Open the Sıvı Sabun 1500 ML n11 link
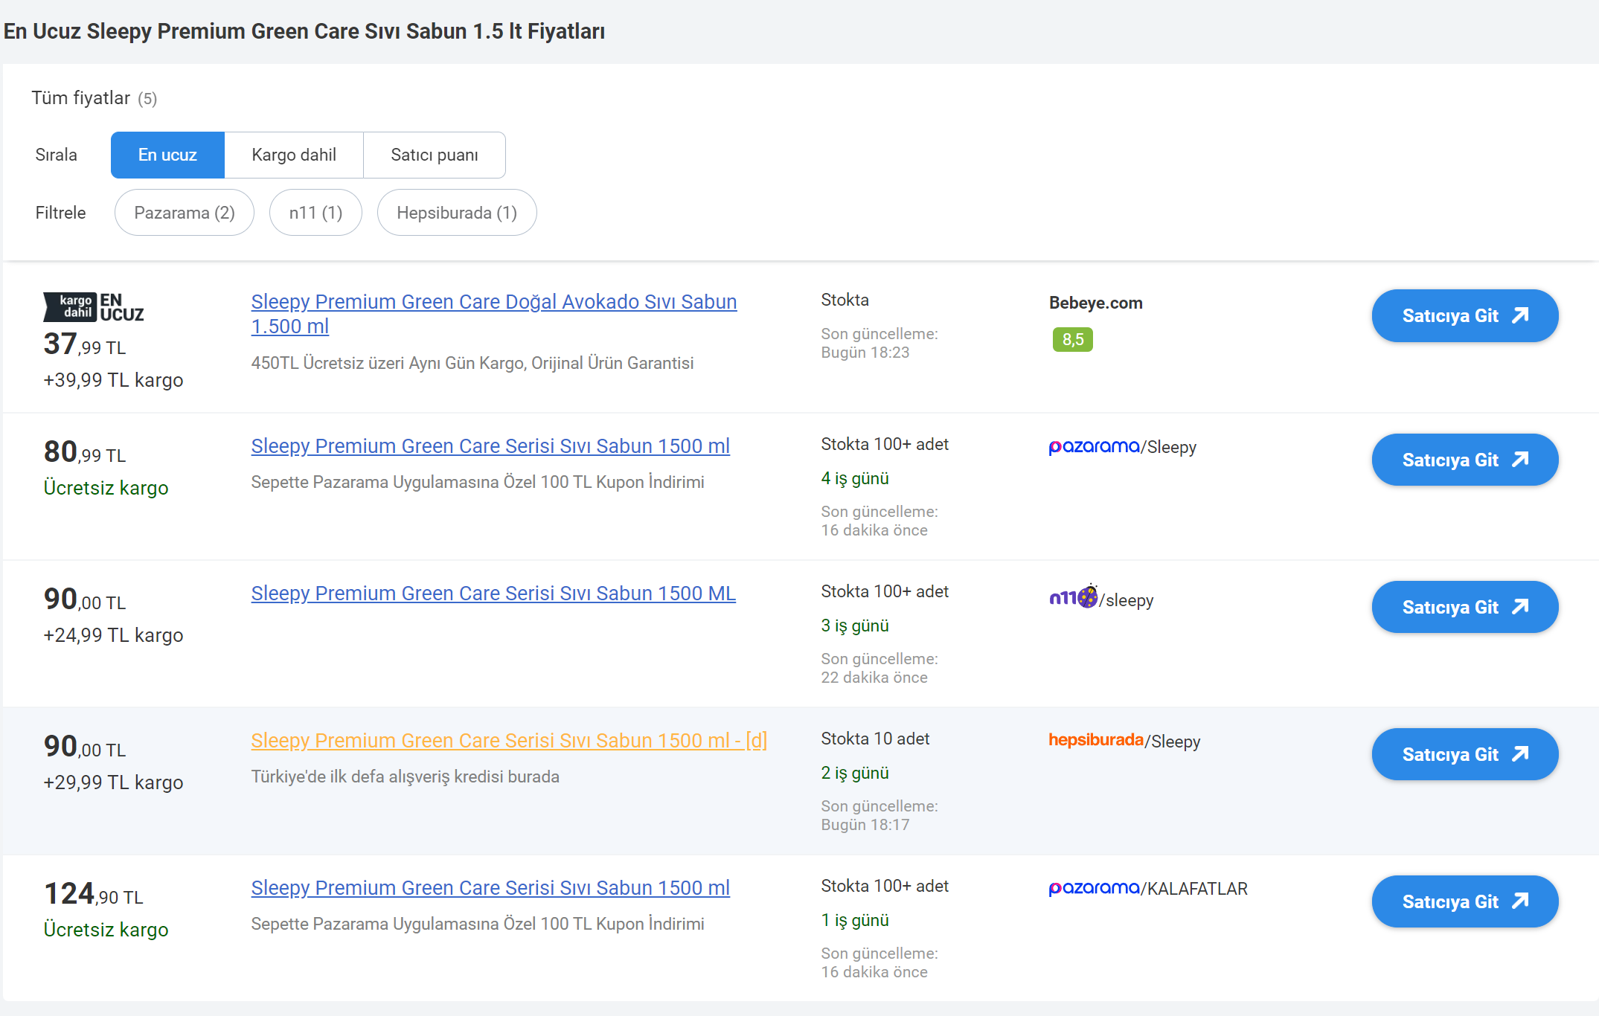 click(x=493, y=593)
